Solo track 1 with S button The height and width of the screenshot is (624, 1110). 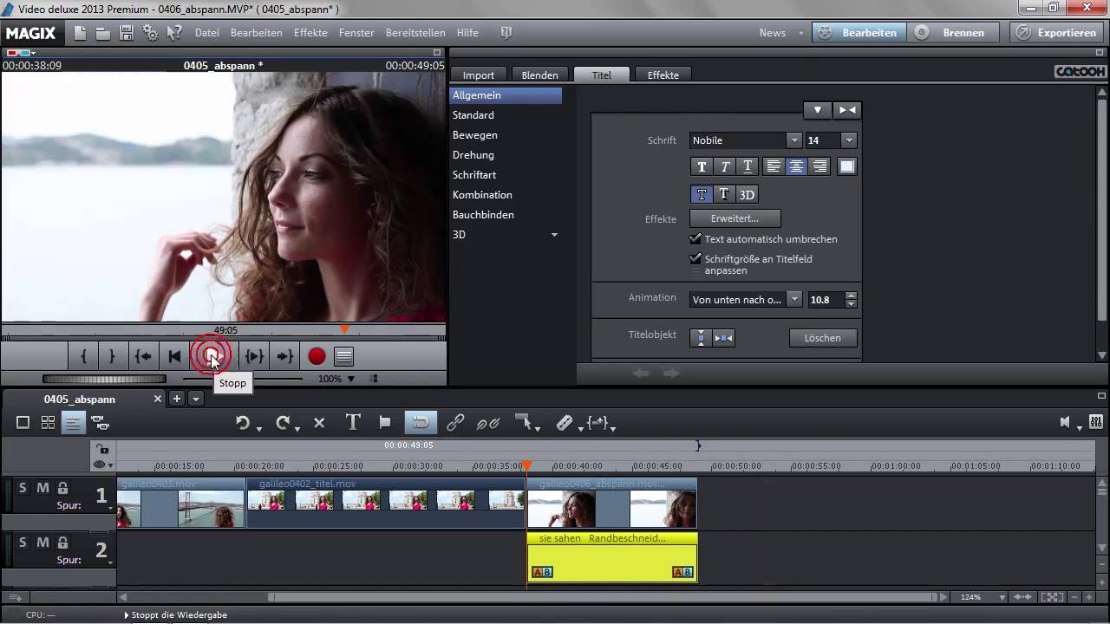(23, 488)
